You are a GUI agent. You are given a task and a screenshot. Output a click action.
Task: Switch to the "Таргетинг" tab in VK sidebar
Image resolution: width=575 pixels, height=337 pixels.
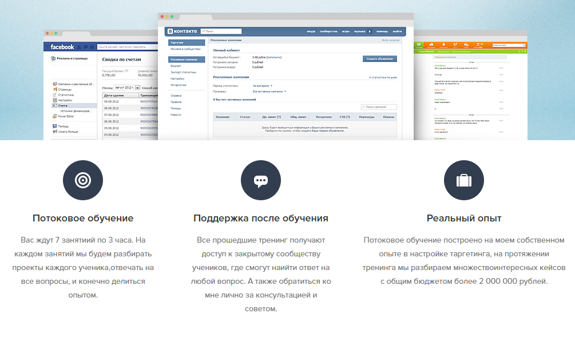pyautogui.click(x=176, y=41)
